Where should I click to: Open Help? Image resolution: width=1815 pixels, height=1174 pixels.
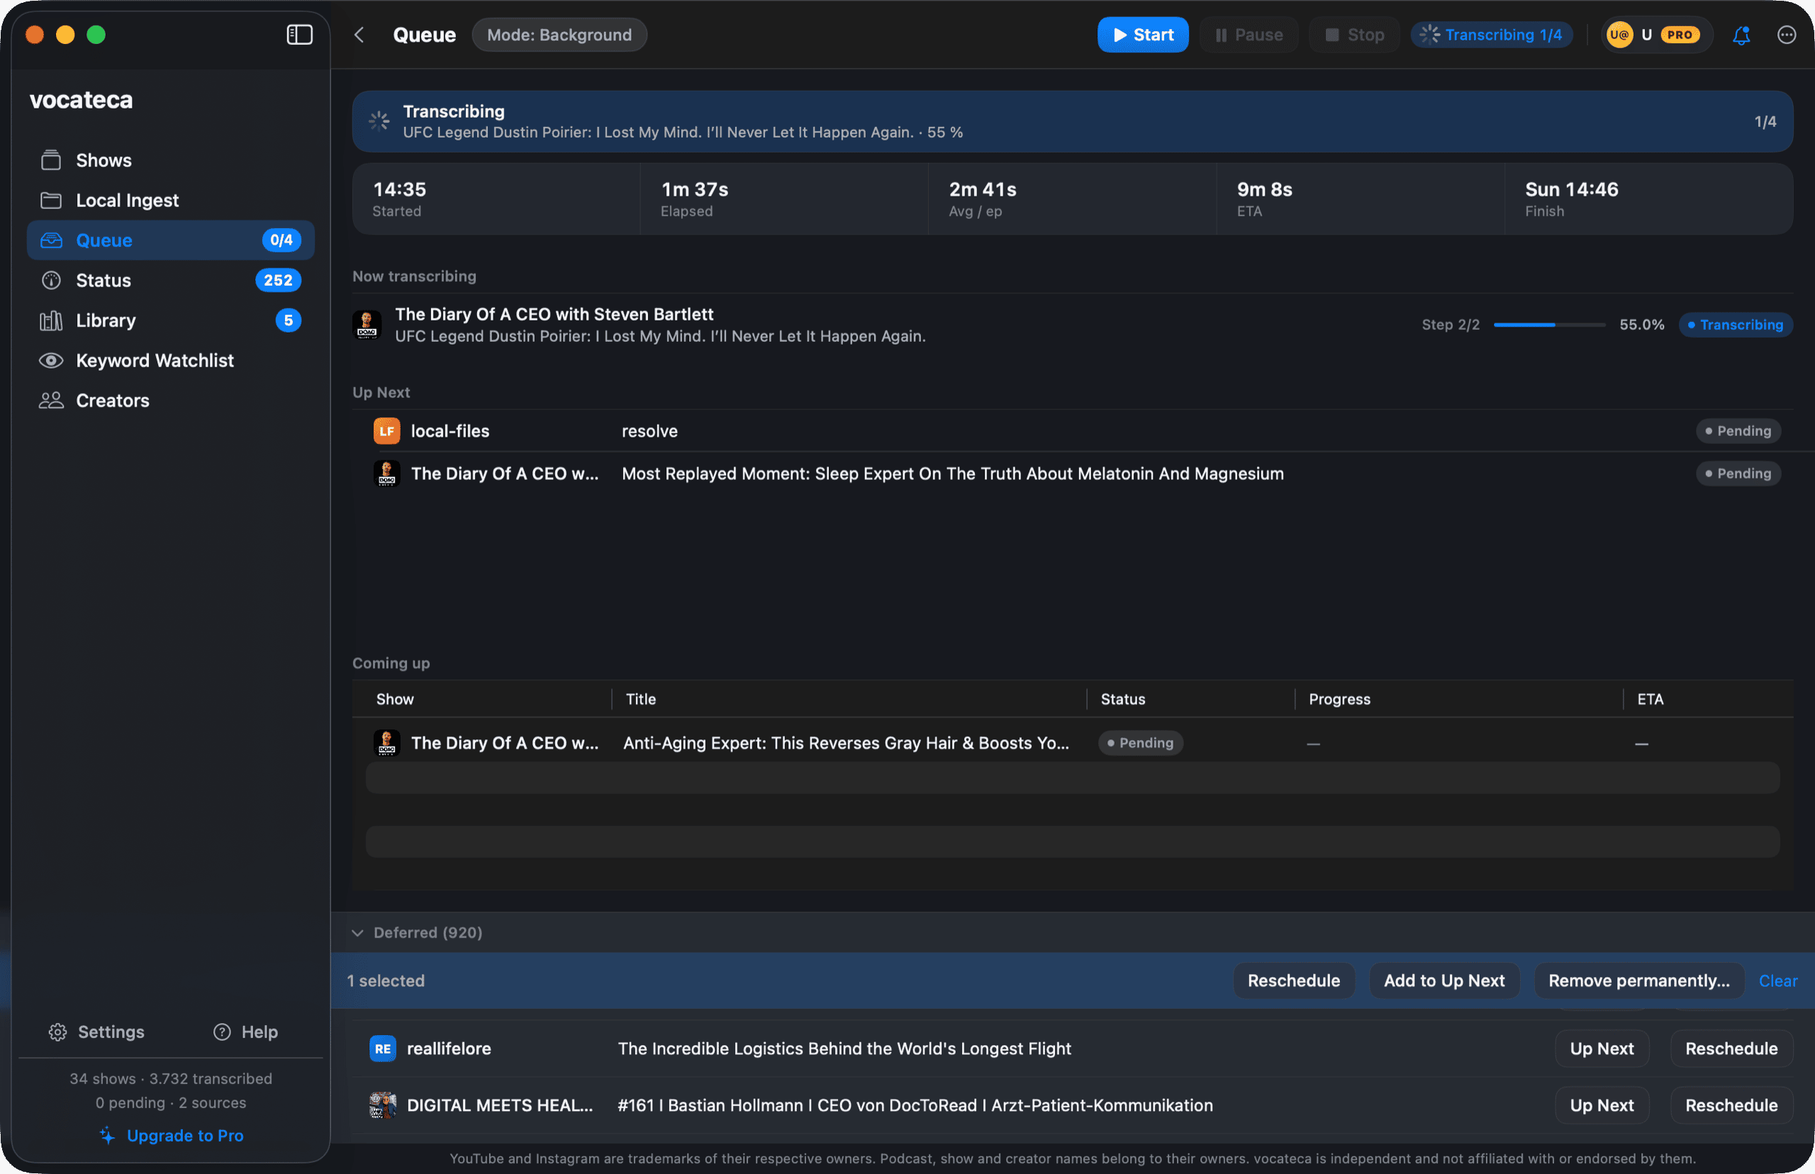(x=245, y=1032)
